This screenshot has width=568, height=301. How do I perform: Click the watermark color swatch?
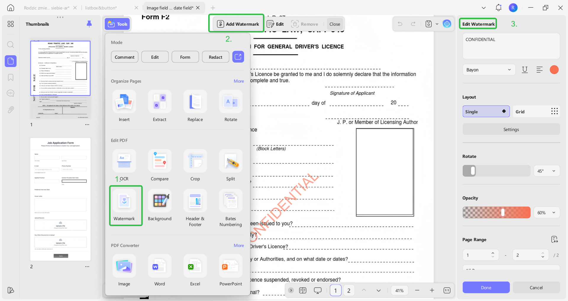tap(554, 70)
